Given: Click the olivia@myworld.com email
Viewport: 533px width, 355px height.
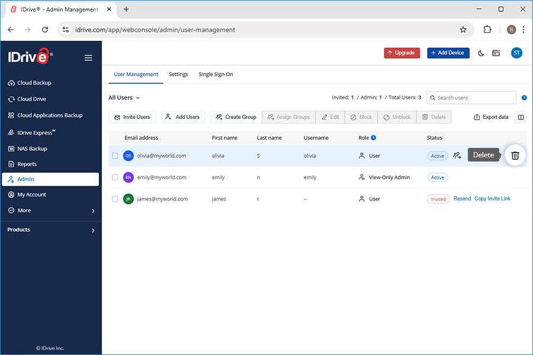Looking at the screenshot, I should 162,156.
